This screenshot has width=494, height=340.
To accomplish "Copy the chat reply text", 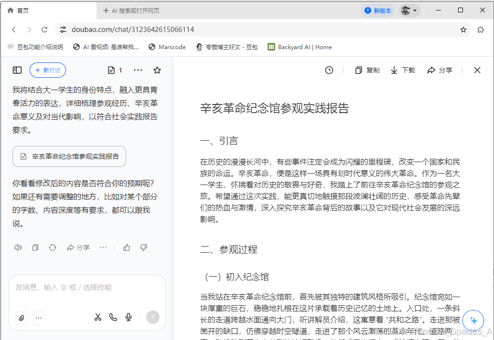I will click(x=35, y=247).
